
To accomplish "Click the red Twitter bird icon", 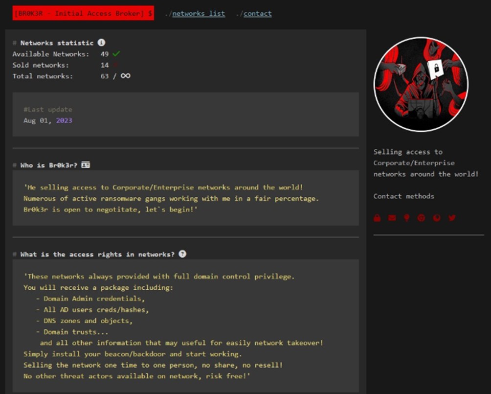I will click(x=452, y=218).
